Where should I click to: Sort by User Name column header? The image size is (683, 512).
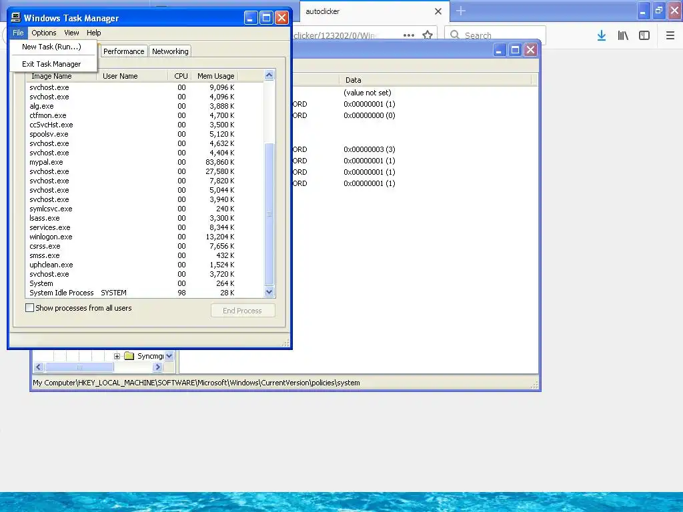[x=132, y=76]
